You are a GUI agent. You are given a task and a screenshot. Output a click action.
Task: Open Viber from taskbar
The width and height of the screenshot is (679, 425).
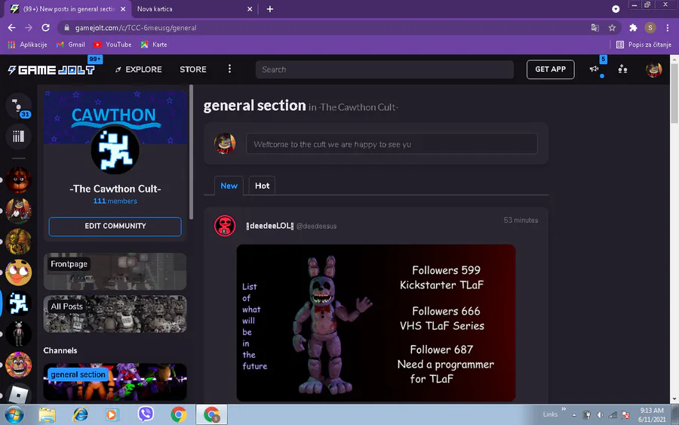click(146, 414)
